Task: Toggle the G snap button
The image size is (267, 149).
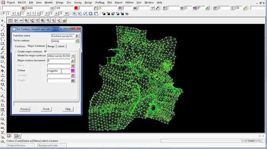Action: 18,14
